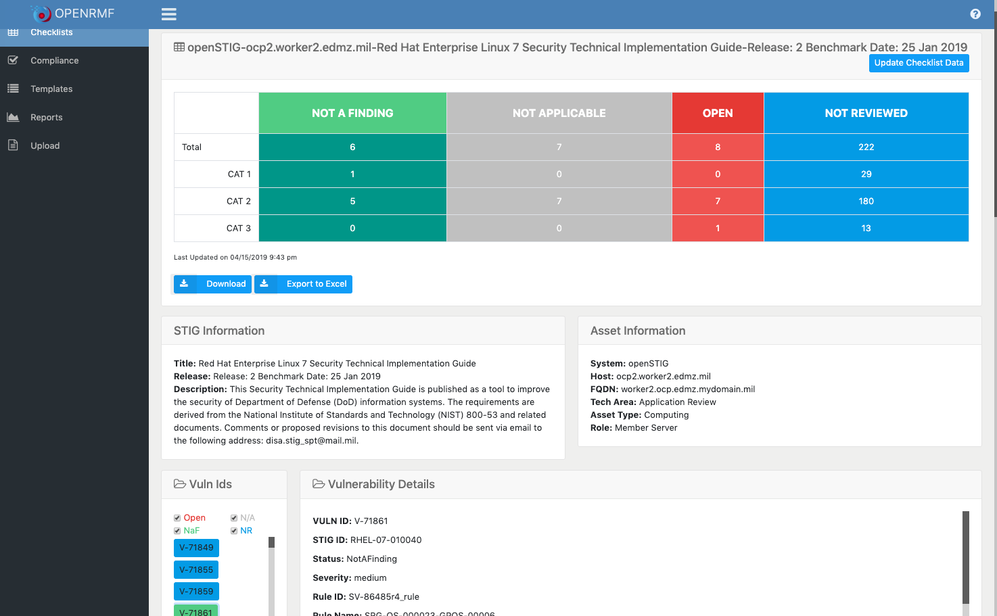Click the Export to Excel button
Screen dimensions: 997x616
(x=303, y=284)
